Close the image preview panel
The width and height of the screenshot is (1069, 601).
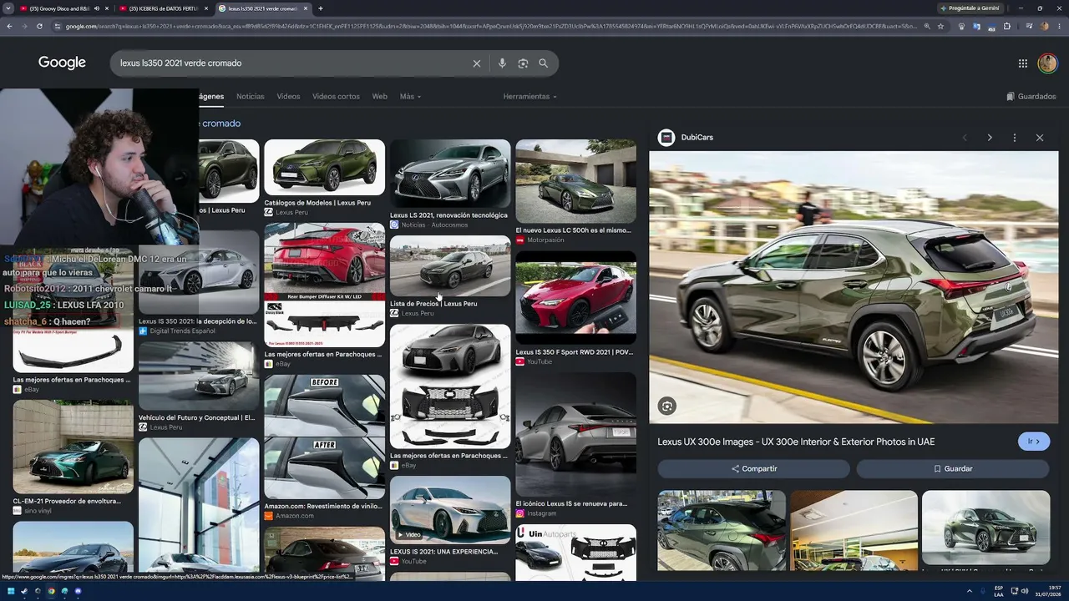coord(1040,138)
